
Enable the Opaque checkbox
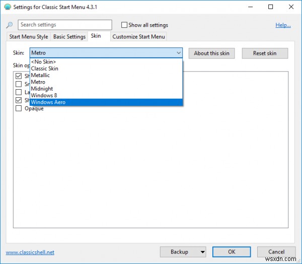pos(19,108)
